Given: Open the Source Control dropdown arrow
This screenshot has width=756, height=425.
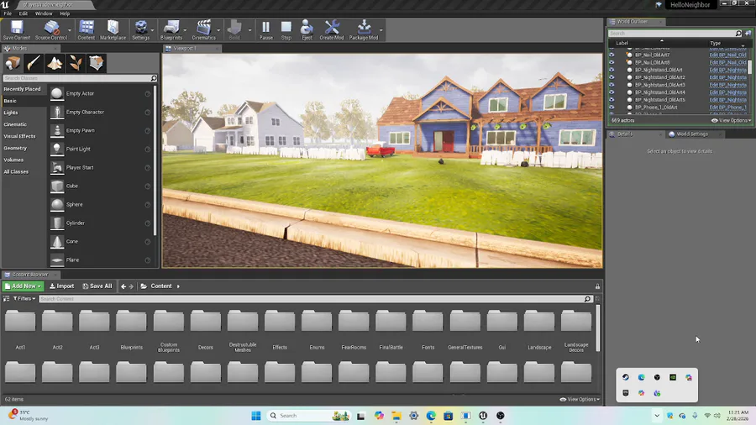Looking at the screenshot, I should click(x=70, y=30).
